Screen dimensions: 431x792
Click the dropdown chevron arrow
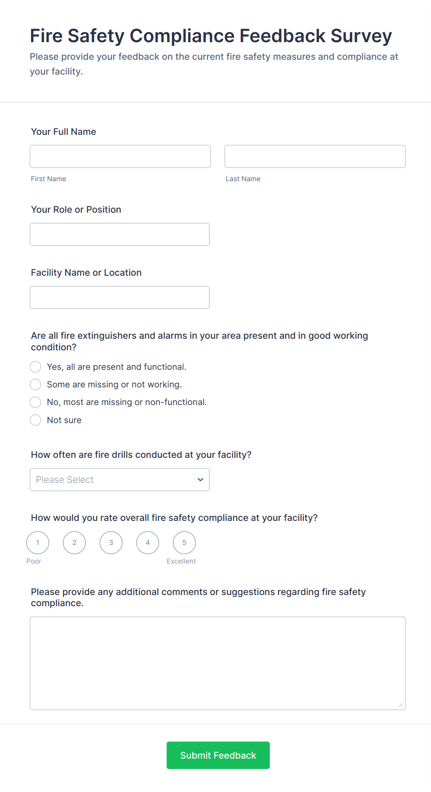coord(200,480)
